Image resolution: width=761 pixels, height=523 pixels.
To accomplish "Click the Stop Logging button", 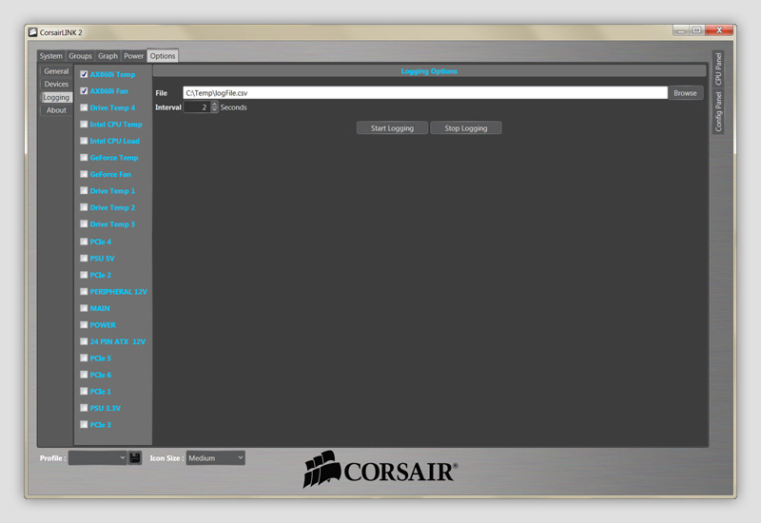I will coord(466,128).
